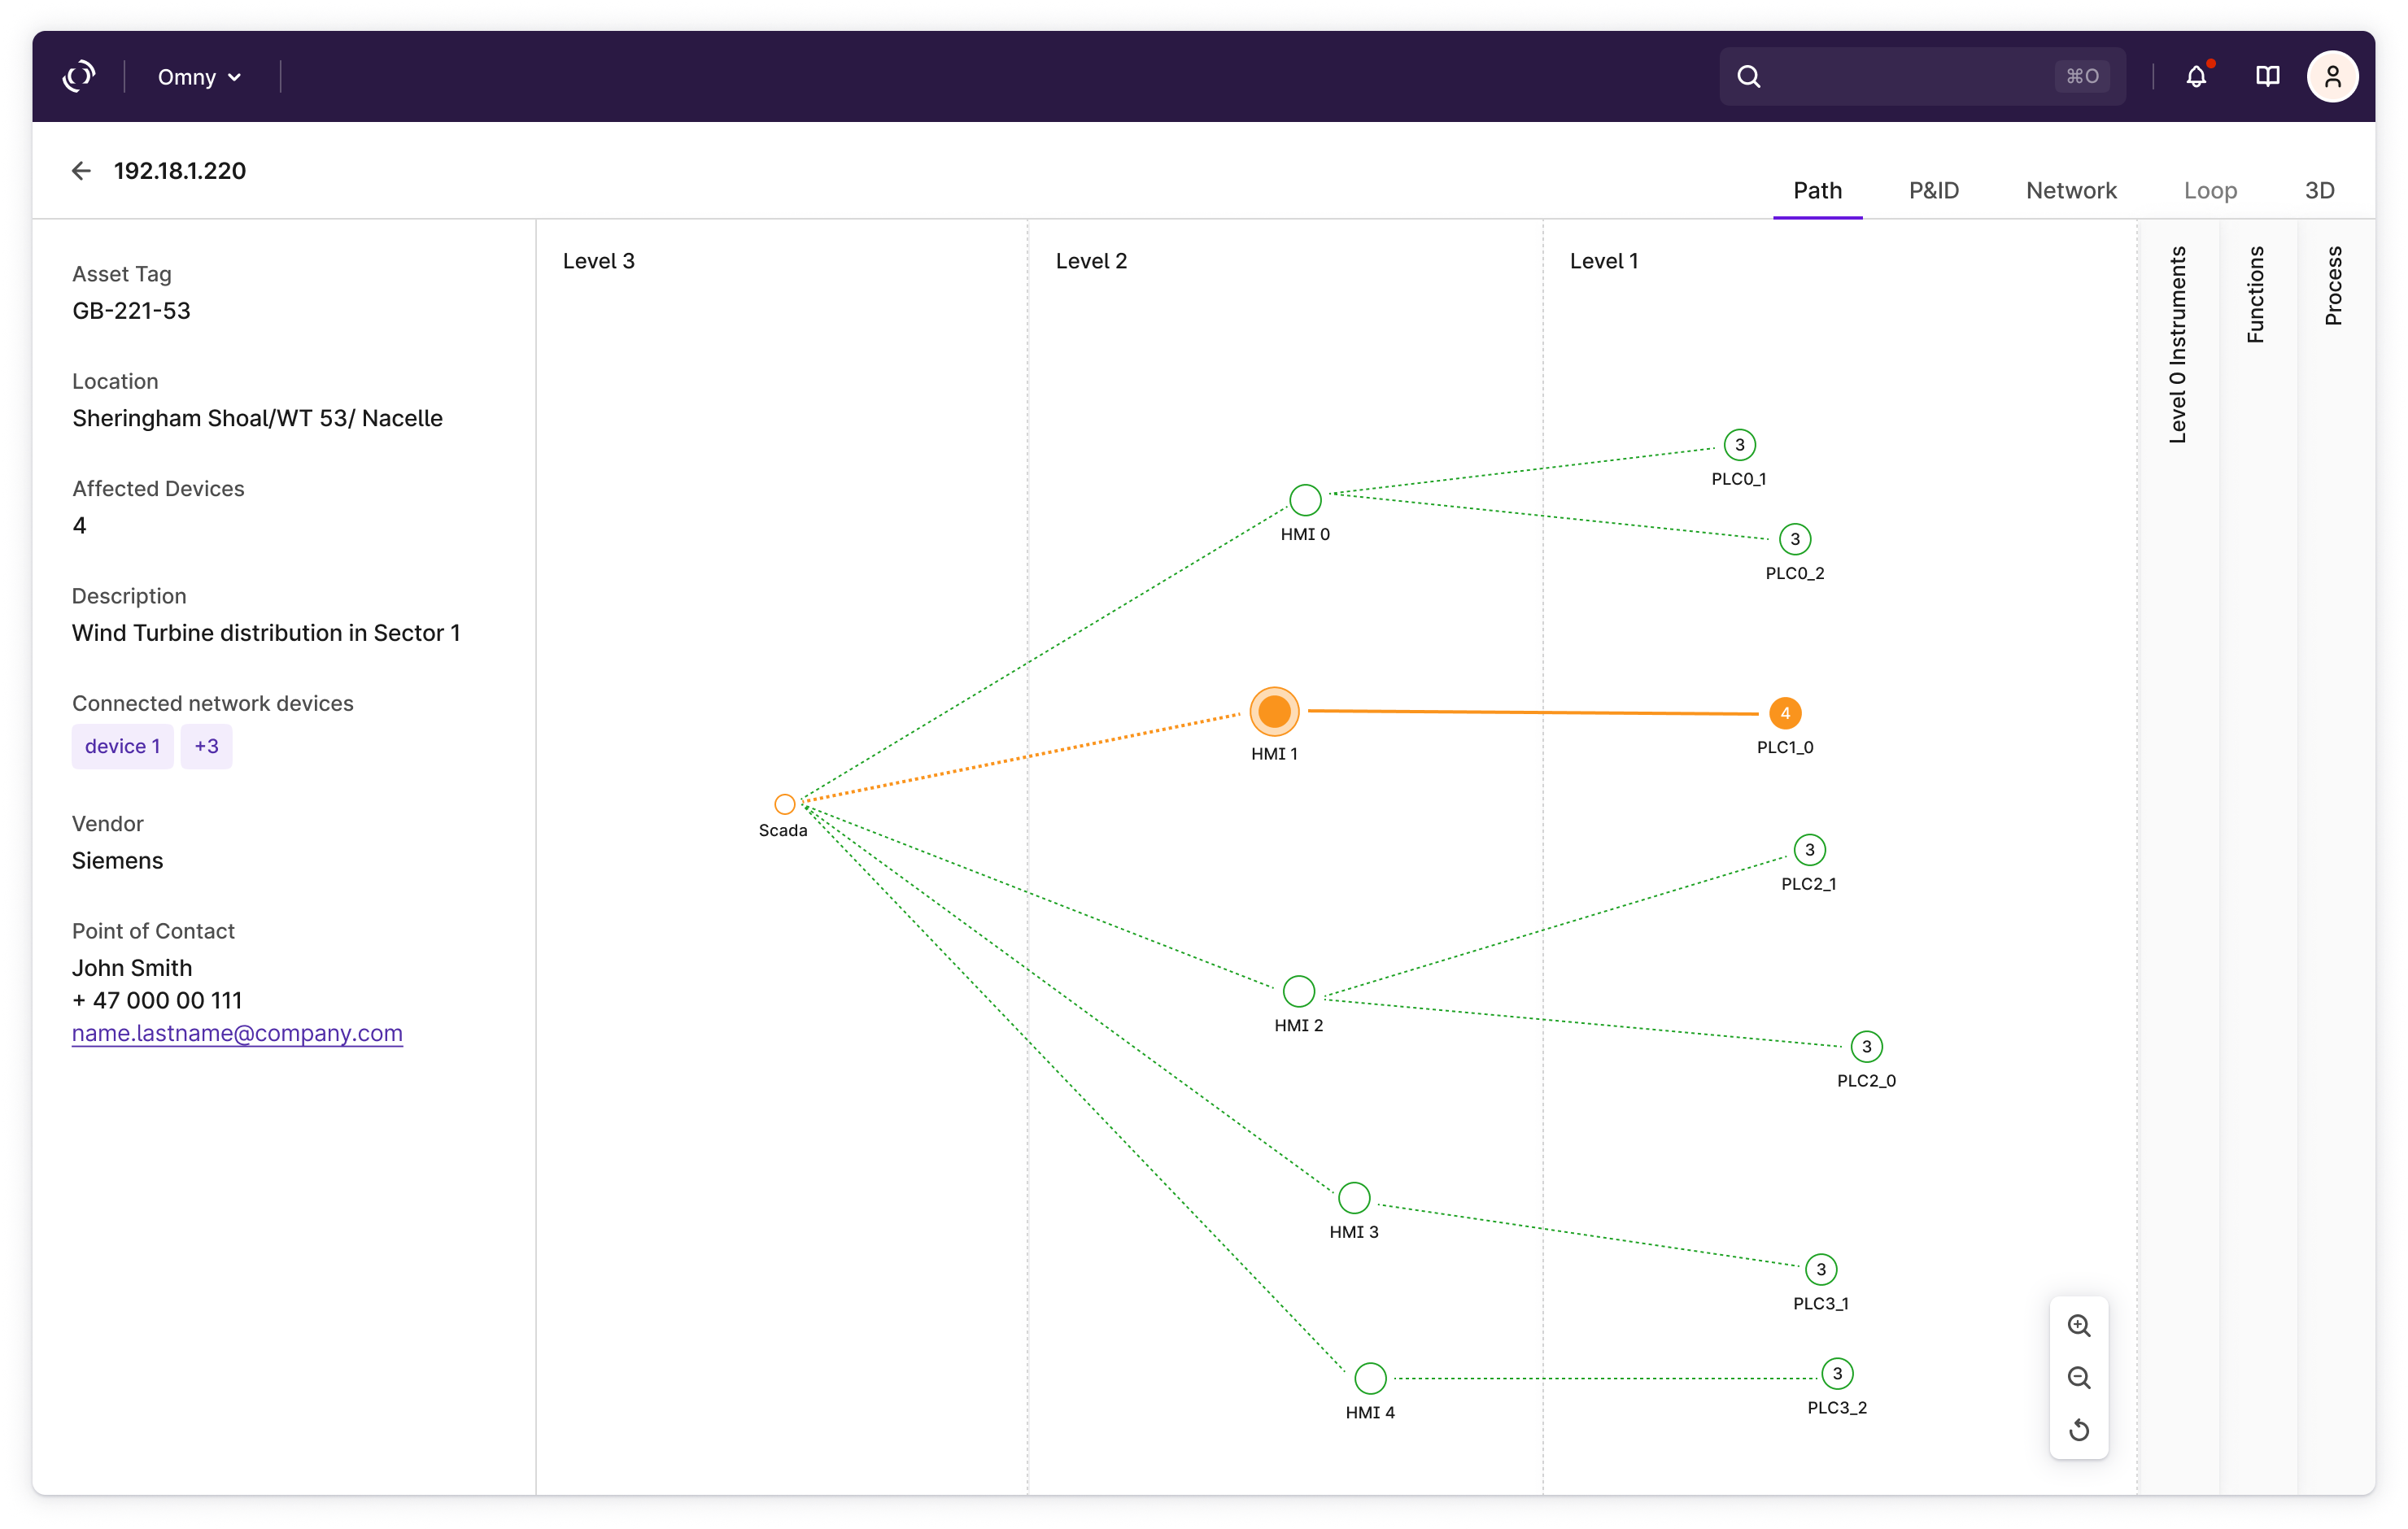
Task: Expand the Level 0 Instruments column
Action: (x=2177, y=345)
